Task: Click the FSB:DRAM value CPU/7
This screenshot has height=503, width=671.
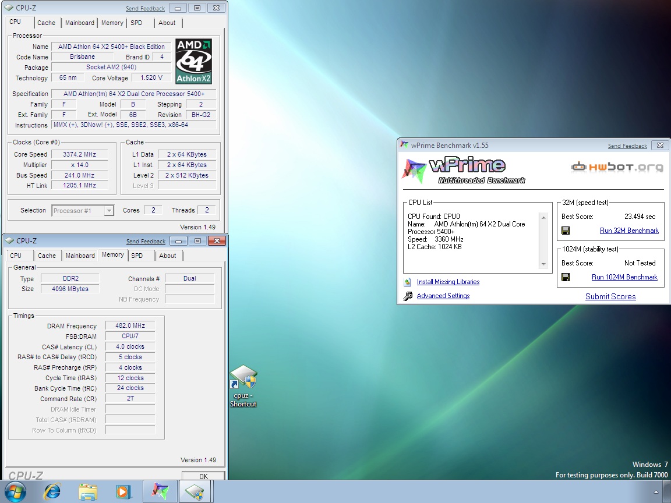Action: pyautogui.click(x=130, y=336)
